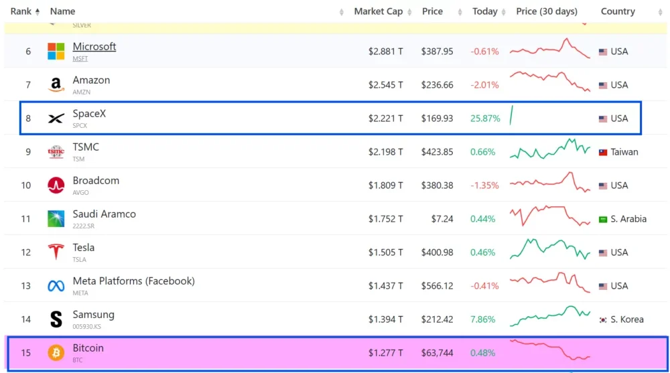This screenshot has width=670, height=373.
Task: Click the Price column header label
Action: pos(432,11)
